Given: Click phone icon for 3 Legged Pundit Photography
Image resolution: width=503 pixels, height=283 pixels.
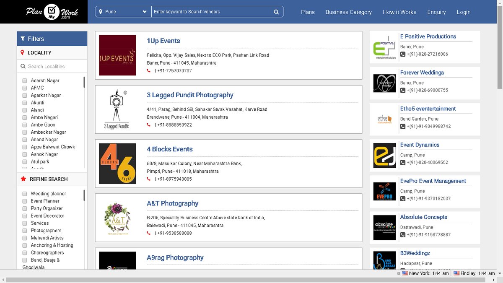Looking at the screenshot, I should point(149,125).
